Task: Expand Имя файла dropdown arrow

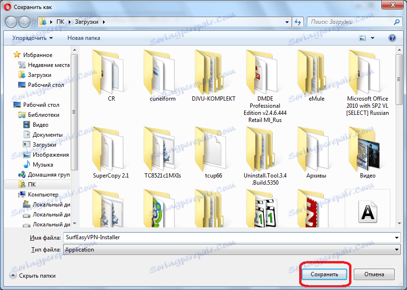Action: pyautogui.click(x=397, y=237)
